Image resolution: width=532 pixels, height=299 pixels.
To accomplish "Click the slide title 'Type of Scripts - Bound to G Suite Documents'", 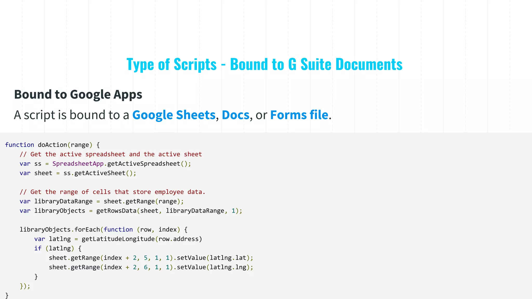I will 264,64.
